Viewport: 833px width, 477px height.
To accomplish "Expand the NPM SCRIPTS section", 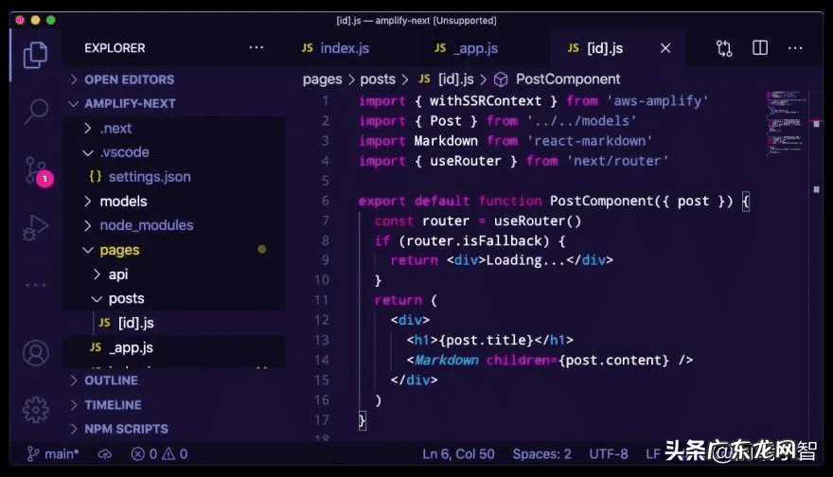I will 126,429.
